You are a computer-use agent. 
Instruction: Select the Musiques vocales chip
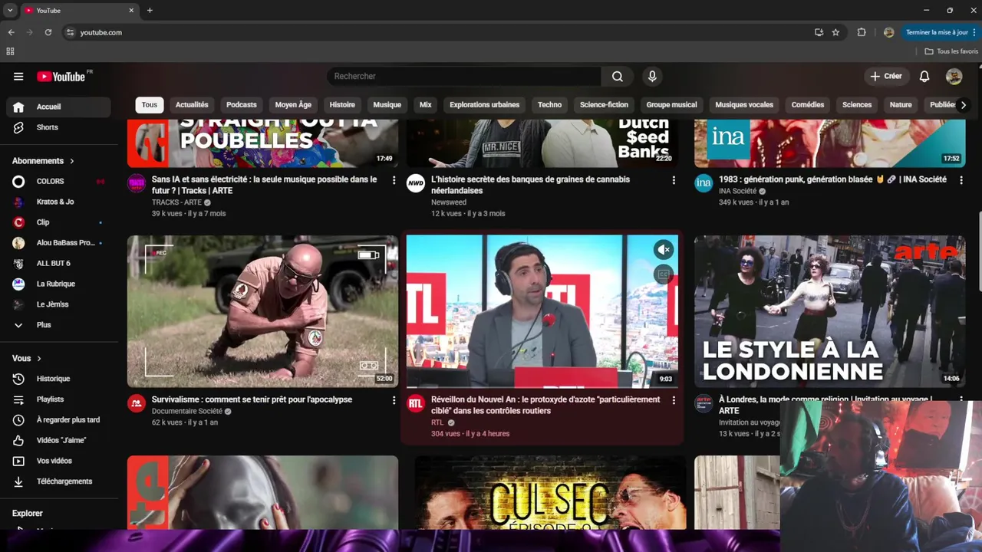click(x=744, y=105)
